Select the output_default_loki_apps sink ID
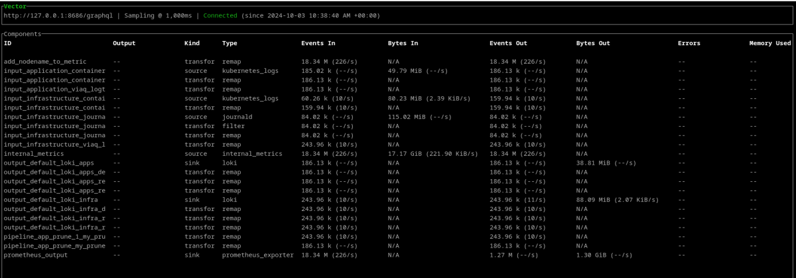 pos(50,163)
